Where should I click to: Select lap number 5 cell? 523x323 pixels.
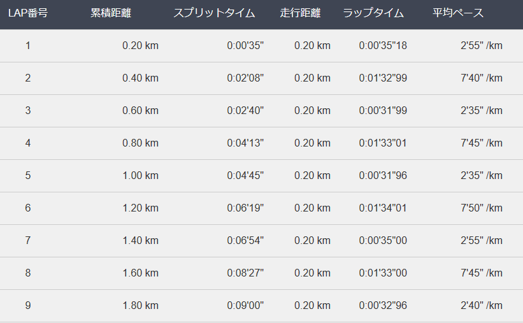coord(28,175)
